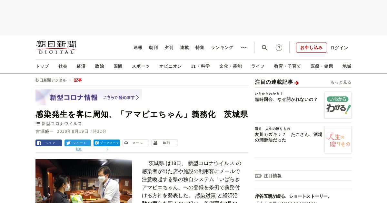Click the Asahi Shimbun Digital logo
This screenshot has width=387, height=203.
pyautogui.click(x=56, y=47)
